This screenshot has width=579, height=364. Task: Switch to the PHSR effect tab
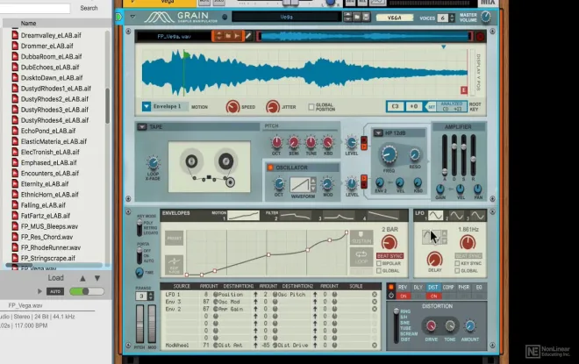(x=463, y=287)
